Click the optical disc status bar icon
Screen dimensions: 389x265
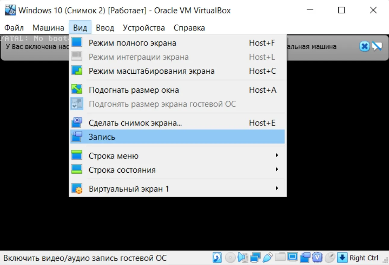click(230, 257)
